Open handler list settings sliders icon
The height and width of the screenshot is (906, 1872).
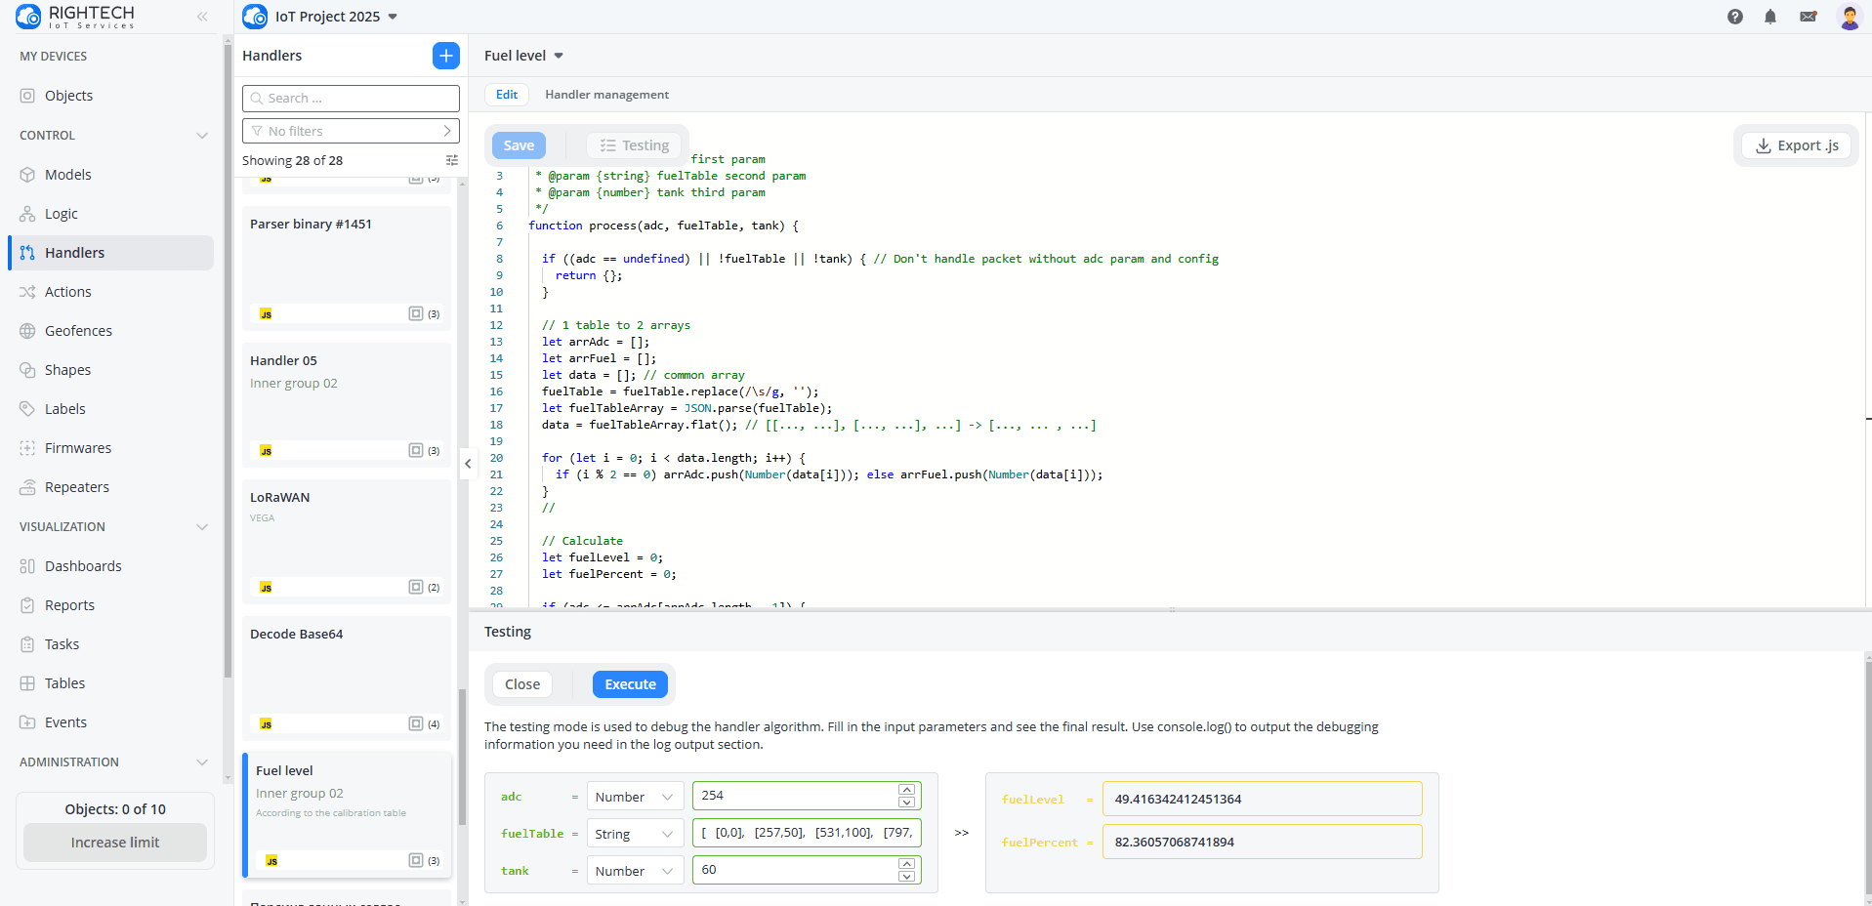tap(451, 160)
